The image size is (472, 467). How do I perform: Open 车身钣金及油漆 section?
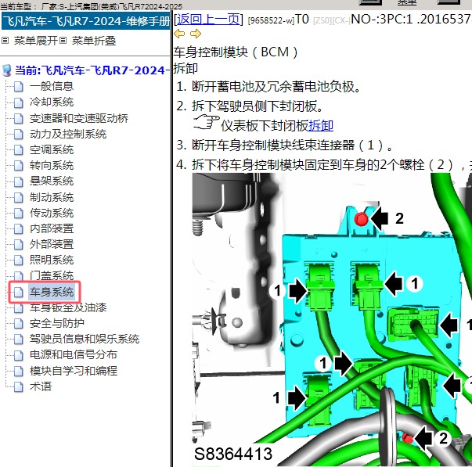(x=68, y=307)
